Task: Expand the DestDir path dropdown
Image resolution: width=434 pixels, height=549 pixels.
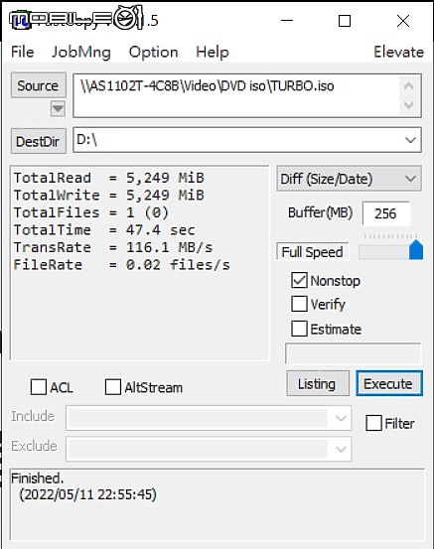Action: [x=410, y=140]
